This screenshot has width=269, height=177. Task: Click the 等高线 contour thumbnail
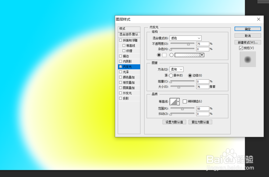click(x=173, y=101)
